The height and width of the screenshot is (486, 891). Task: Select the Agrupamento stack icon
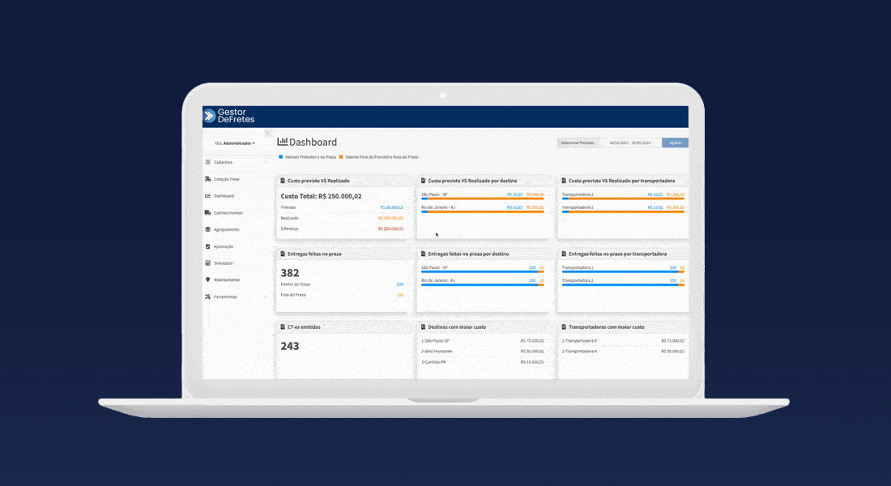click(208, 229)
